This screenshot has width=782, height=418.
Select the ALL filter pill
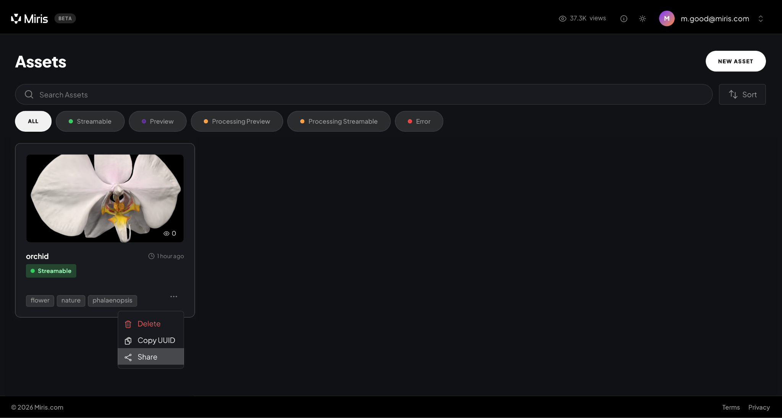pyautogui.click(x=33, y=121)
